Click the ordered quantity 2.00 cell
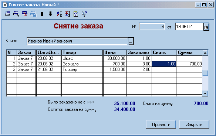The height and width of the screenshot is (136, 216). point(139,69)
